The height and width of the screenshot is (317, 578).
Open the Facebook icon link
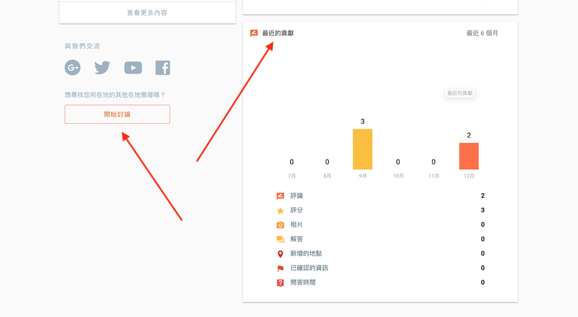(x=162, y=68)
